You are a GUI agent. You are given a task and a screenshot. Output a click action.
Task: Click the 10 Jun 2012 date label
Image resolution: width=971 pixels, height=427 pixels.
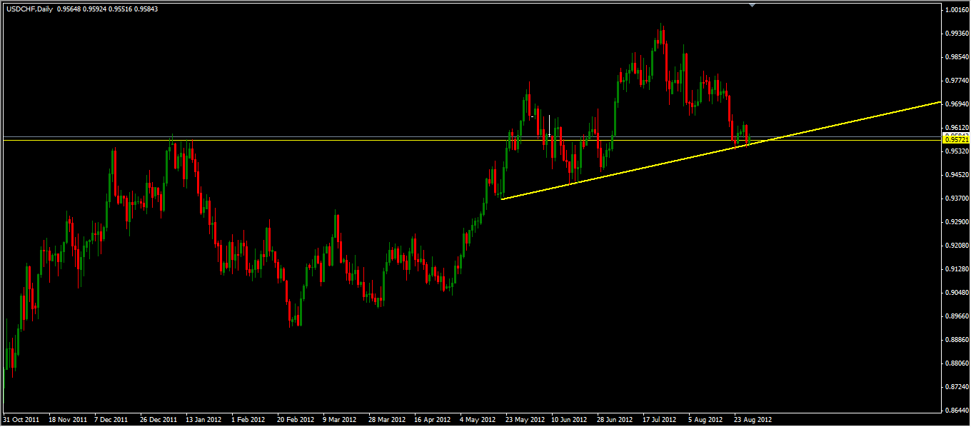(x=569, y=420)
